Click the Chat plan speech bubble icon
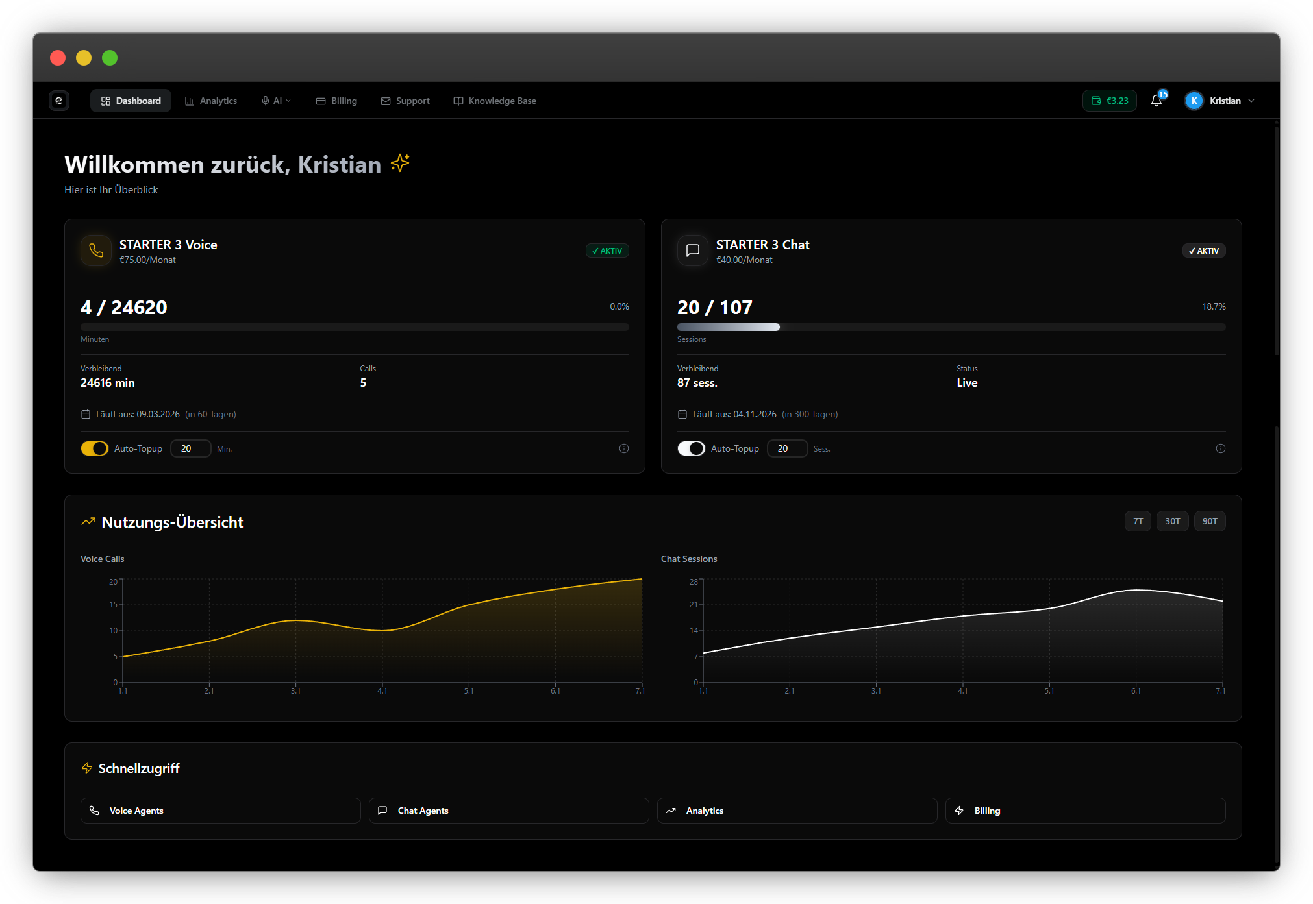 pyautogui.click(x=693, y=250)
